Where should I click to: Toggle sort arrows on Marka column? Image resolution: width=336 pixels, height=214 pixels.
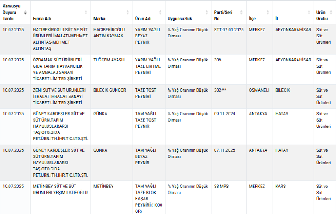pos(127,12)
